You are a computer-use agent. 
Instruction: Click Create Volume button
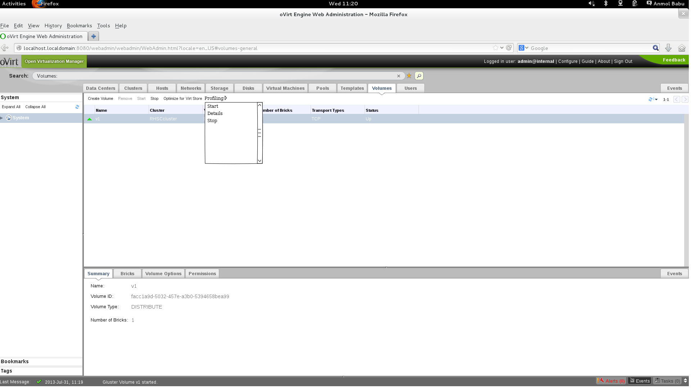(x=100, y=98)
